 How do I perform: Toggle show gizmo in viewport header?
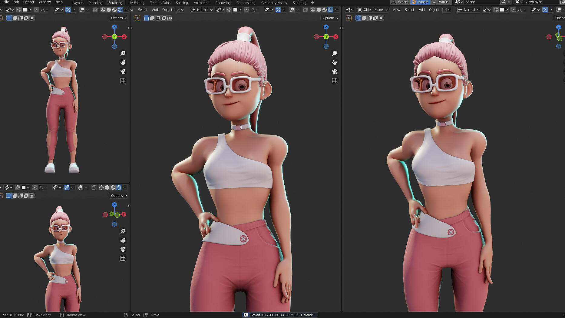coord(279,9)
